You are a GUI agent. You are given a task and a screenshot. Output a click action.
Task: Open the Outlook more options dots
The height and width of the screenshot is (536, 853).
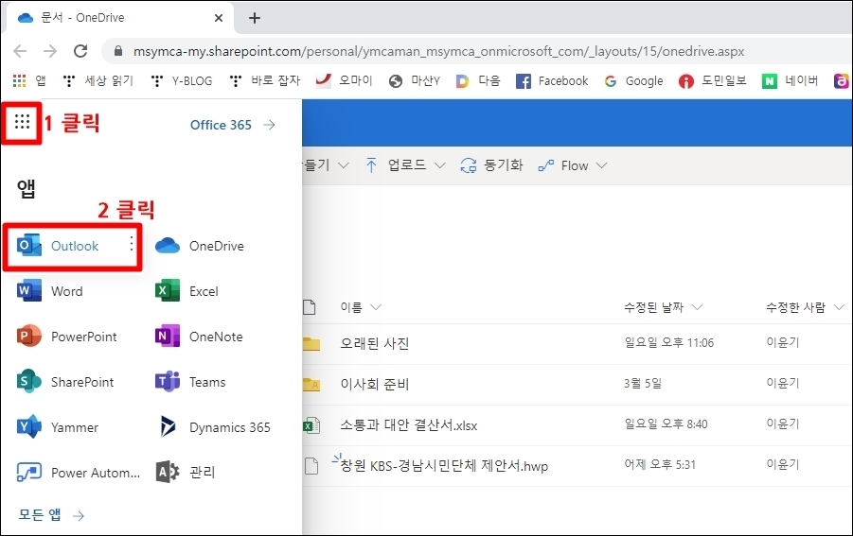click(131, 244)
